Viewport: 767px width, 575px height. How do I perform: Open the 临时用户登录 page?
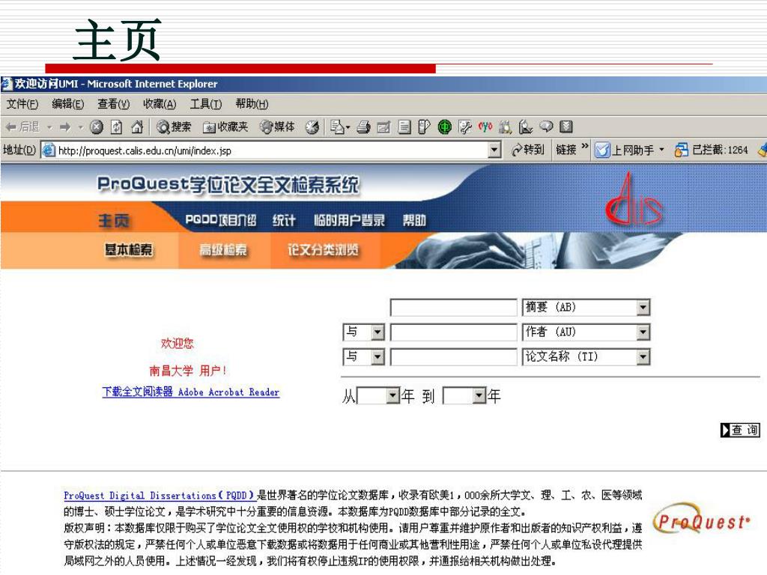pos(349,221)
